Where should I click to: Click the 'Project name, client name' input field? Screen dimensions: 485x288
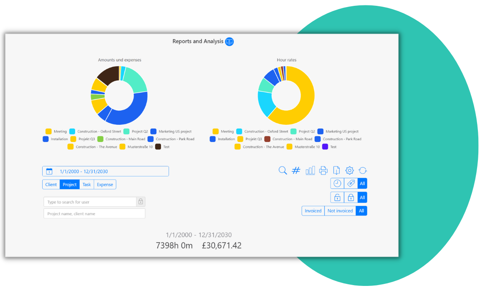[94, 213]
